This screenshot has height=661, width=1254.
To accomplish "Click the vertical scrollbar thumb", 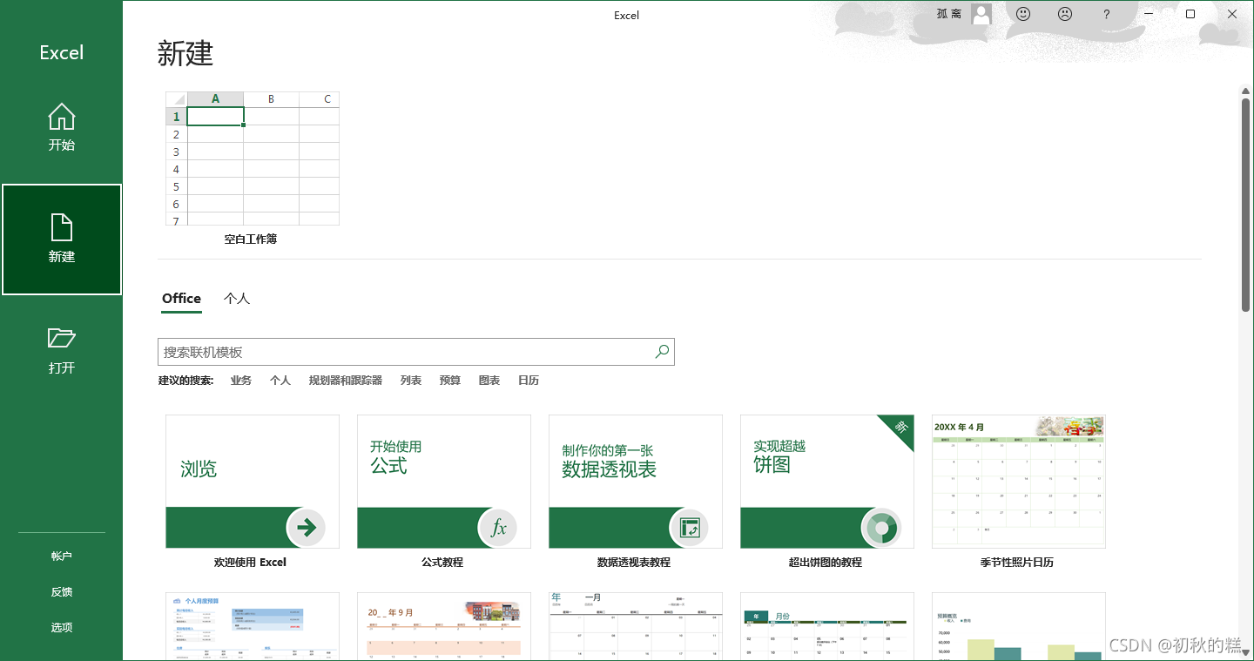I will (1246, 205).
